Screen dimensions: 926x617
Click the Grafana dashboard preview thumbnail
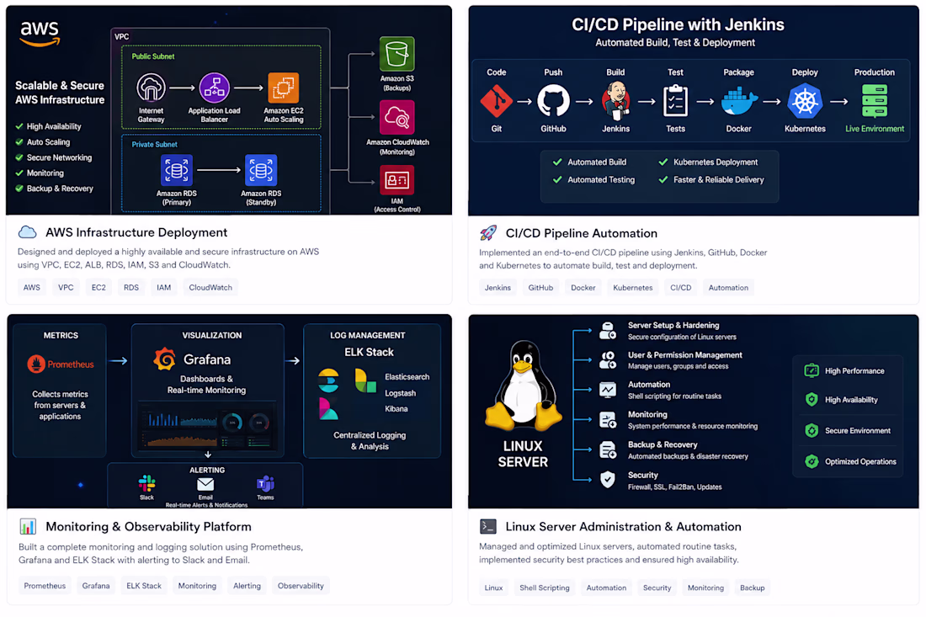pos(207,428)
